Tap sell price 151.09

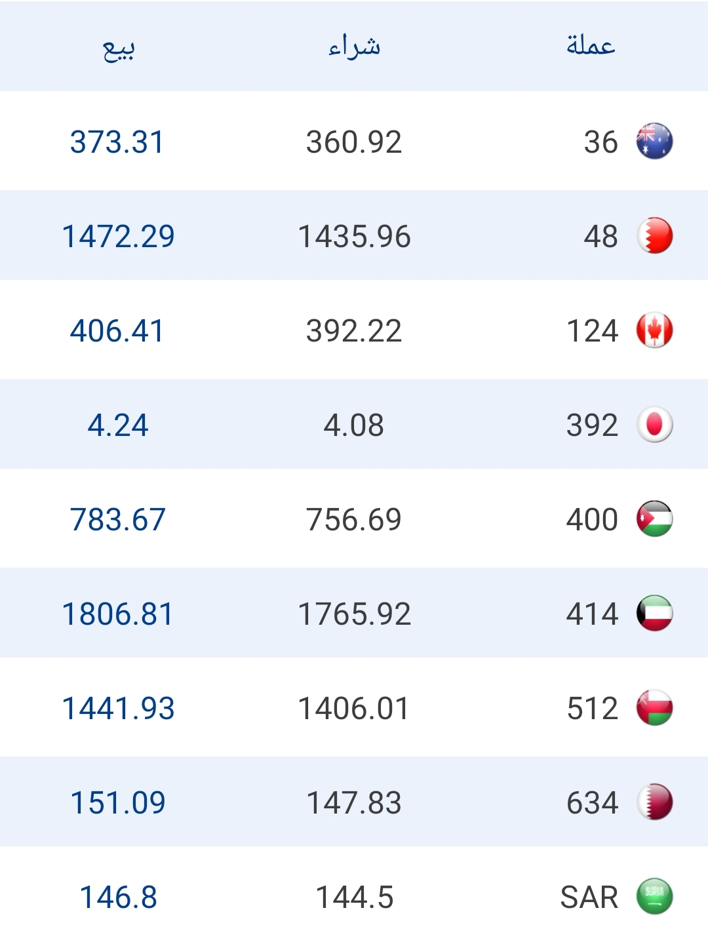(x=118, y=803)
